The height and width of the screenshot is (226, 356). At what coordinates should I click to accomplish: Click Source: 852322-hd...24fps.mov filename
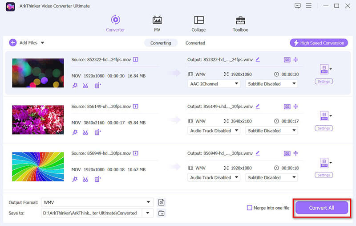pyautogui.click(x=101, y=60)
